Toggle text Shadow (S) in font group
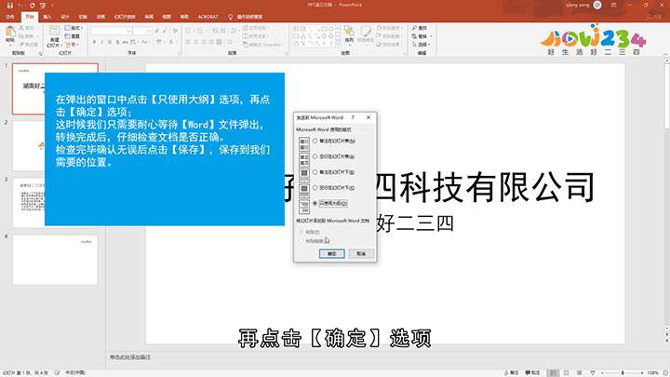Screen dimensions: 670x377 (117, 42)
